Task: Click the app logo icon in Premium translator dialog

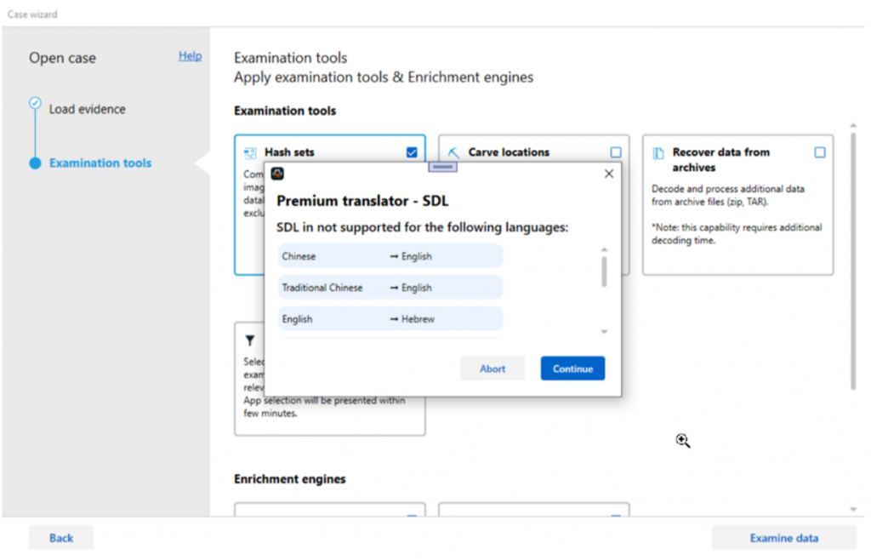Action: (x=277, y=174)
